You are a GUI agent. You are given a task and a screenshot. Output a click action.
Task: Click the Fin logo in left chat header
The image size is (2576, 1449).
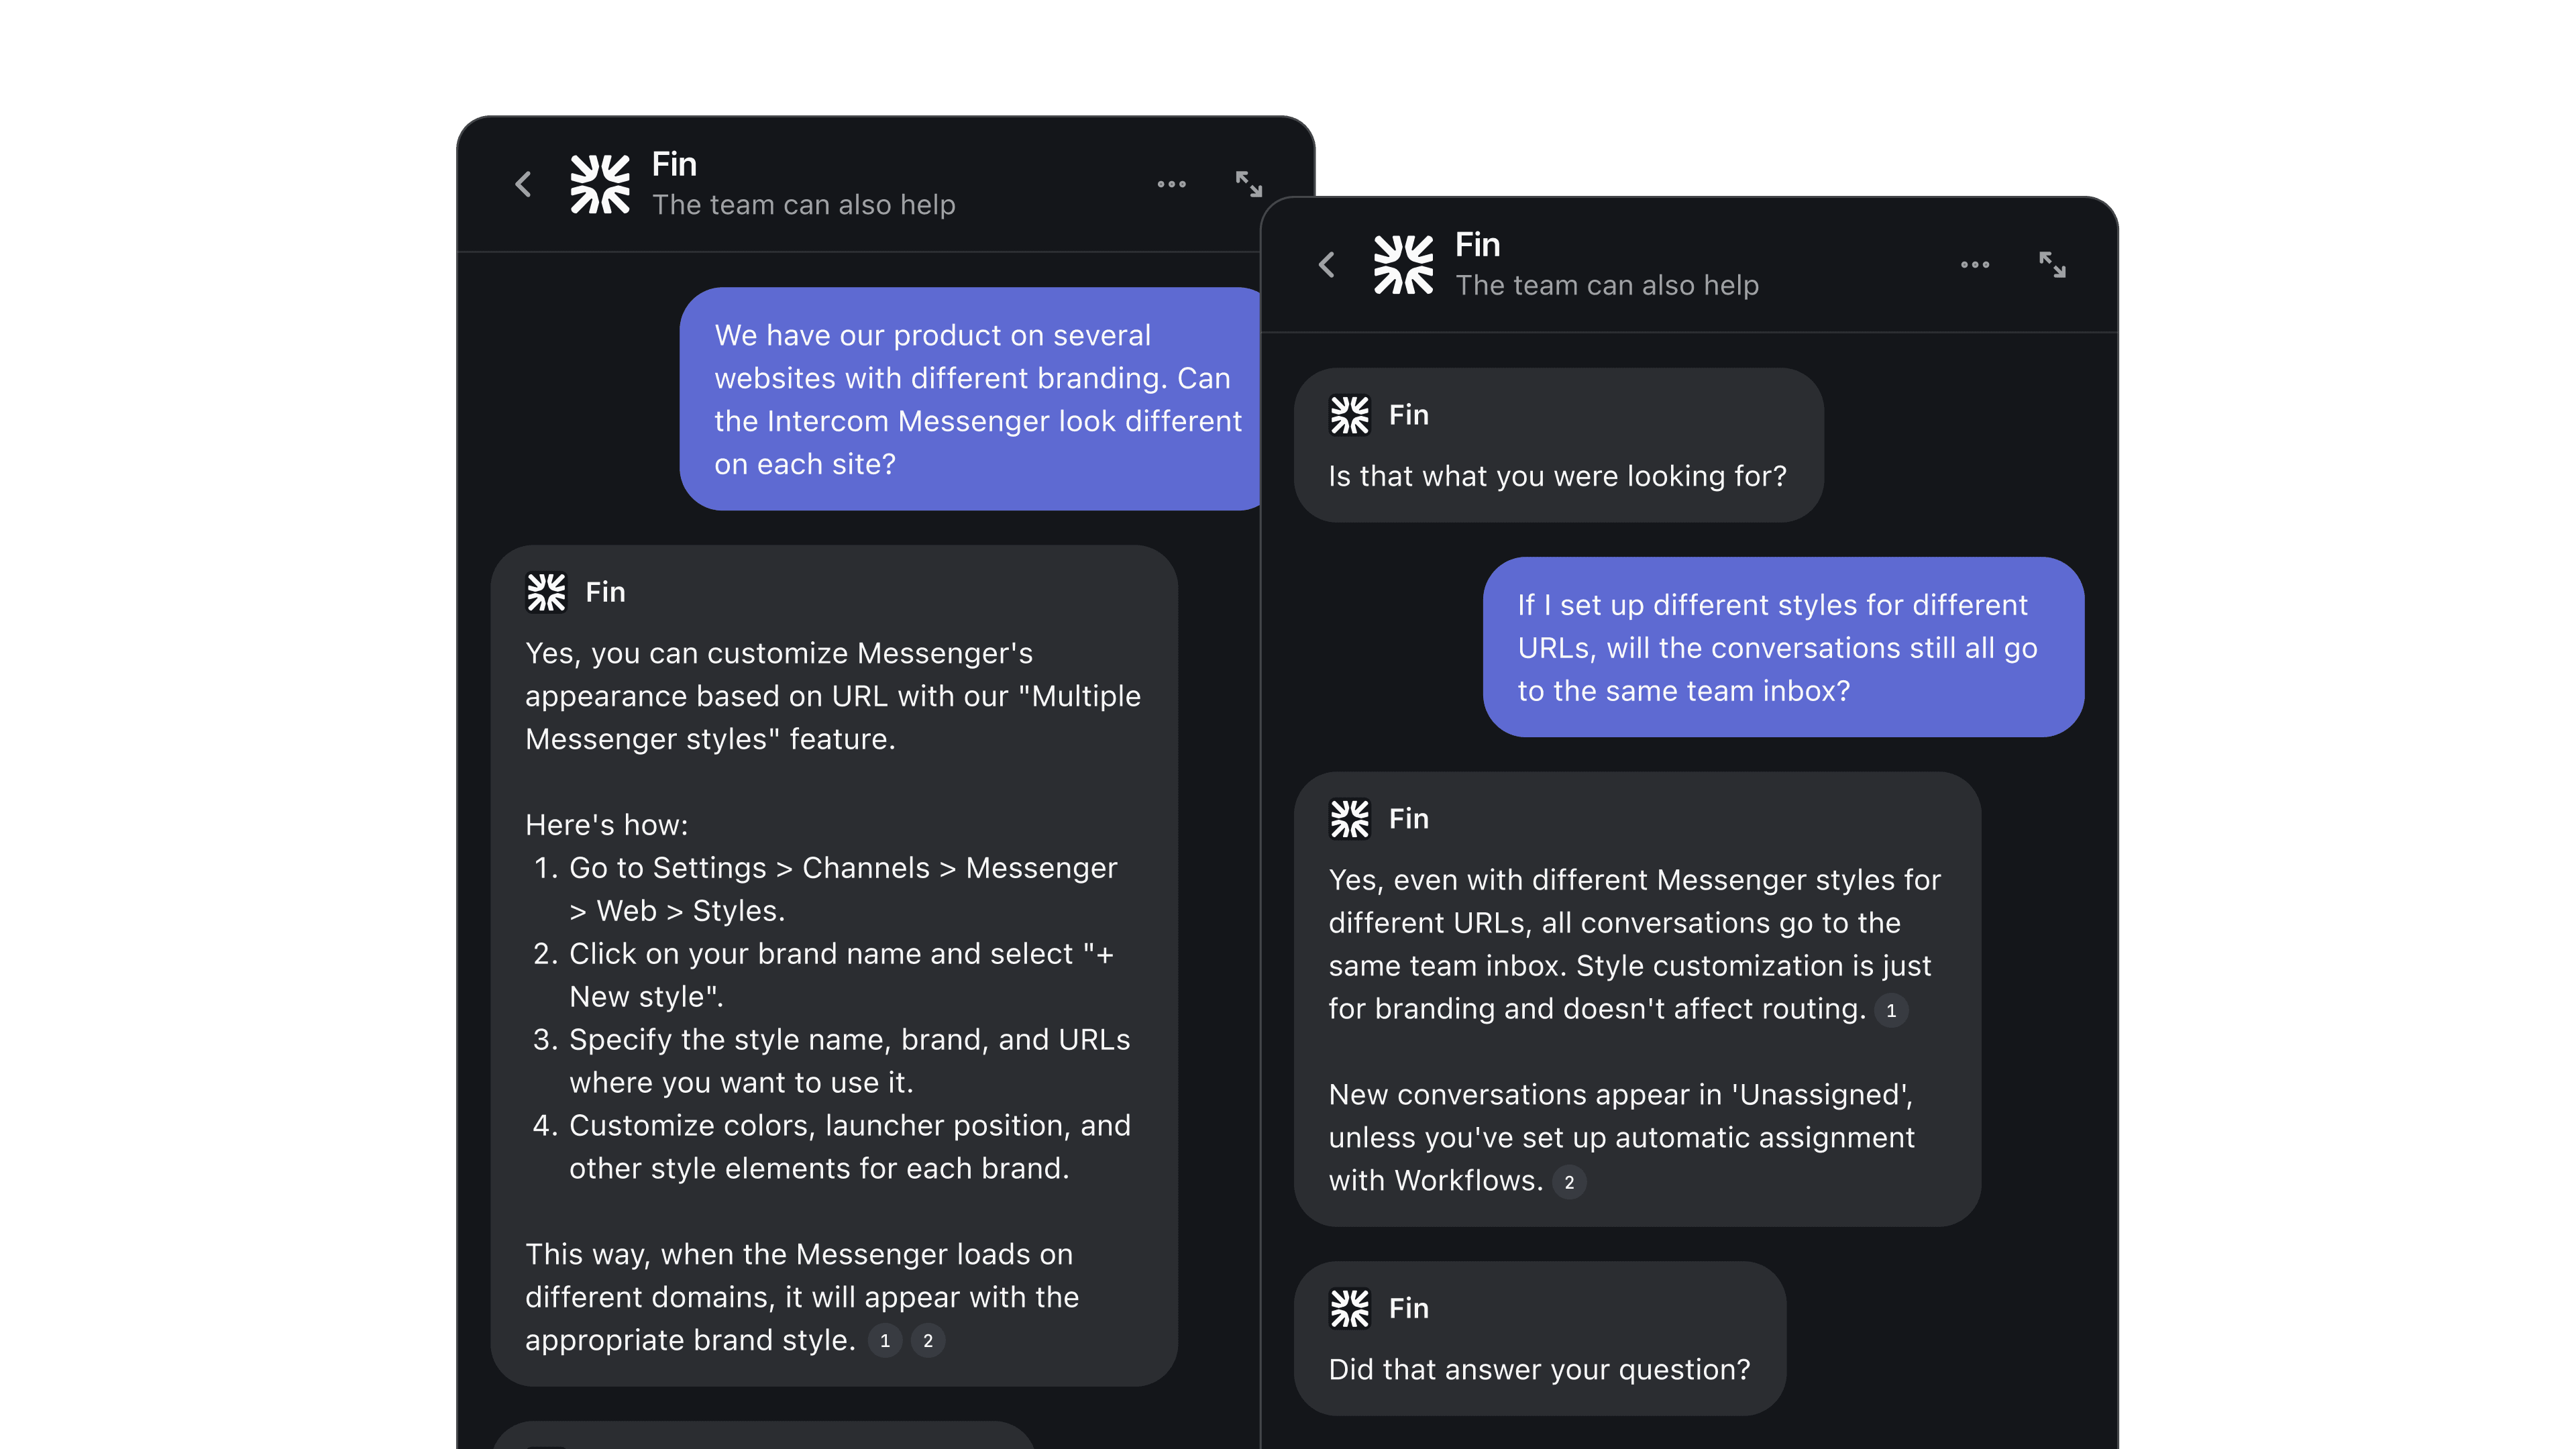[x=600, y=184]
